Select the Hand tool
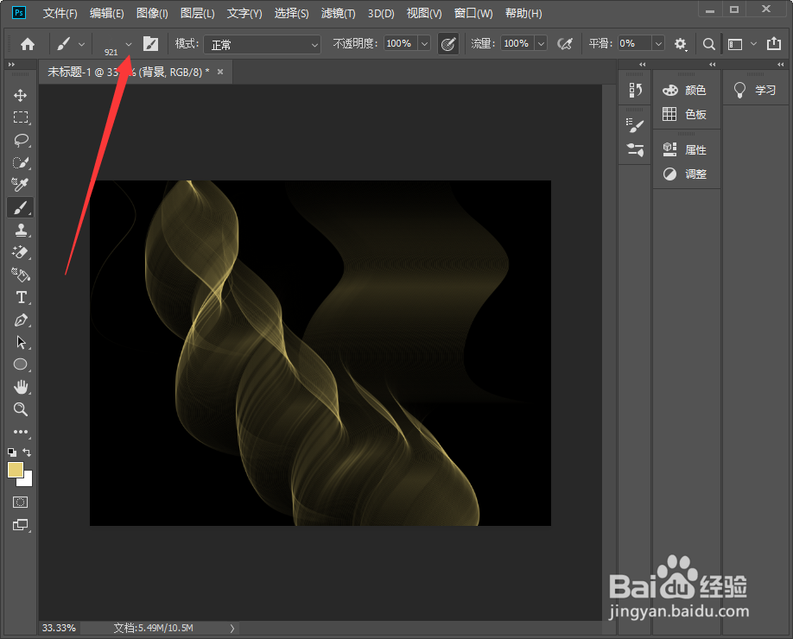This screenshot has width=793, height=639. click(x=20, y=387)
